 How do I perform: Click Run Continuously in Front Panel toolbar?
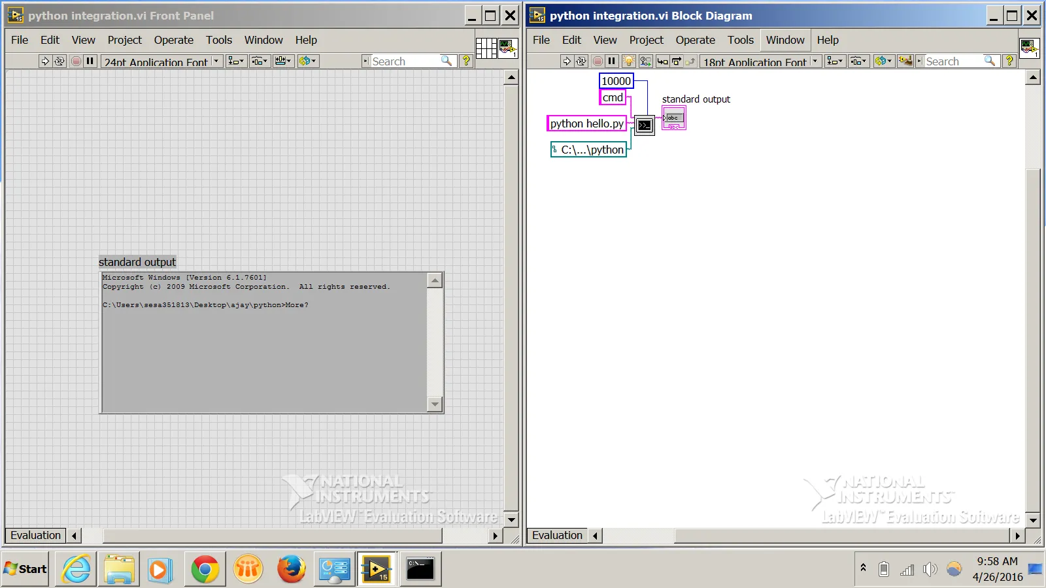[59, 61]
